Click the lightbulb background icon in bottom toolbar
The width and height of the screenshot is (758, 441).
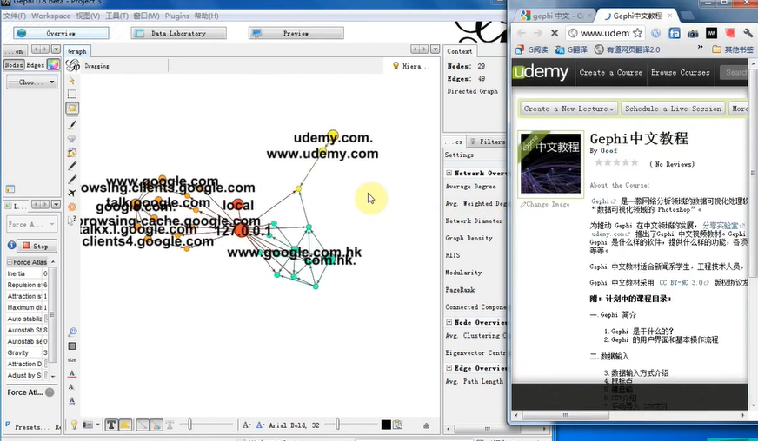pos(74,425)
